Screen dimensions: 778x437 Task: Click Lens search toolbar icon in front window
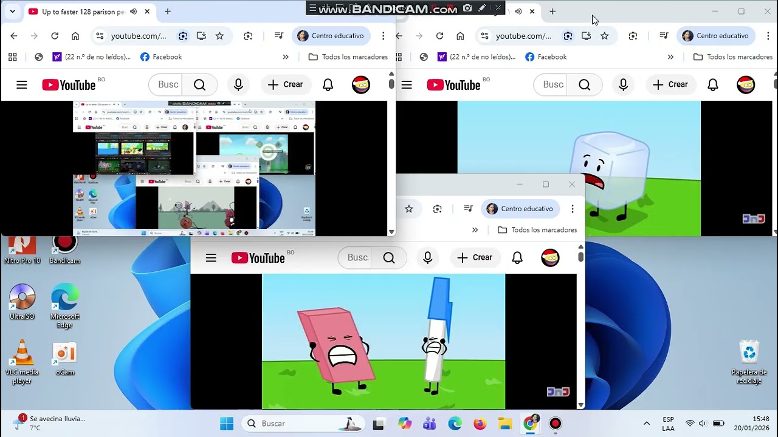pos(437,209)
